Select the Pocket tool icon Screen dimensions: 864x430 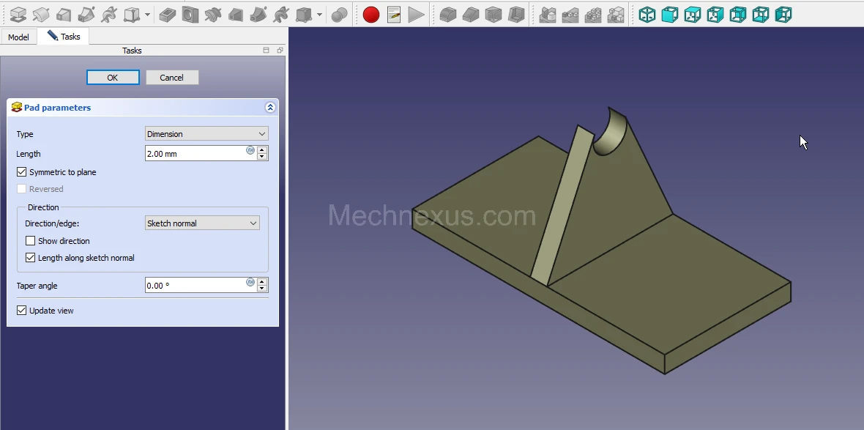coord(168,15)
